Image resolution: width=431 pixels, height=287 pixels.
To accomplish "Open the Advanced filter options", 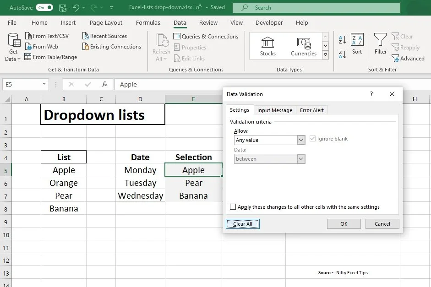I will [x=408, y=58].
